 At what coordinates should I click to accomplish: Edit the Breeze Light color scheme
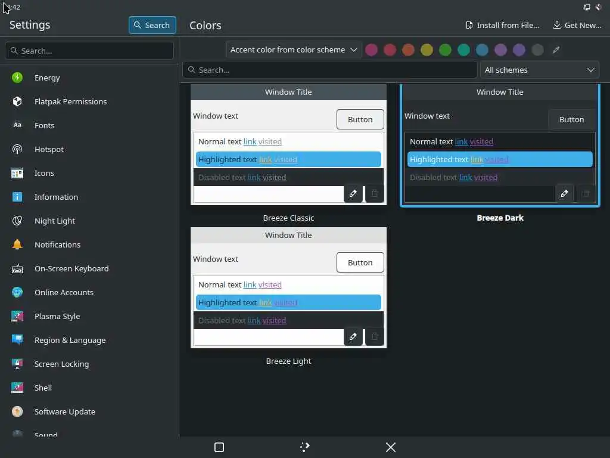[353, 336]
